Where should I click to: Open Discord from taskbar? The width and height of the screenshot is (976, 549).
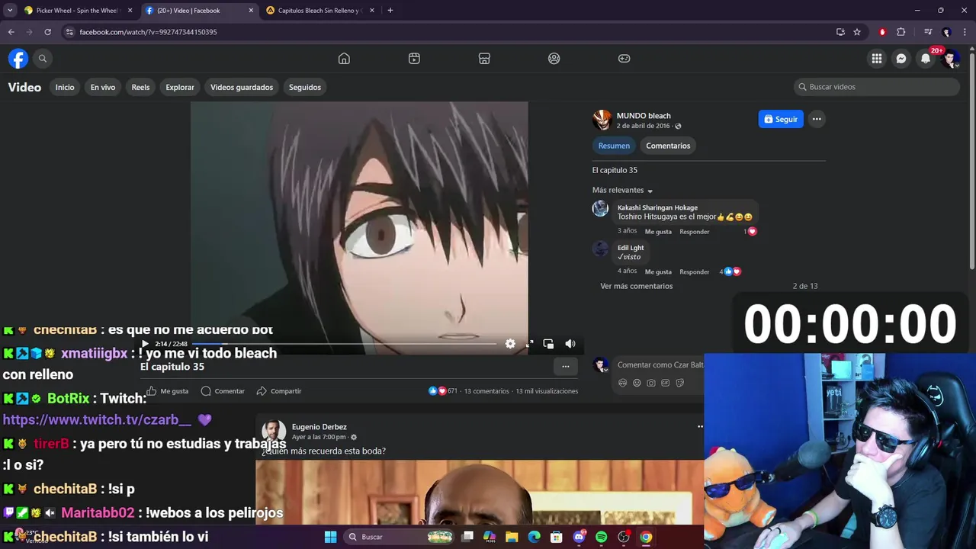pyautogui.click(x=579, y=537)
